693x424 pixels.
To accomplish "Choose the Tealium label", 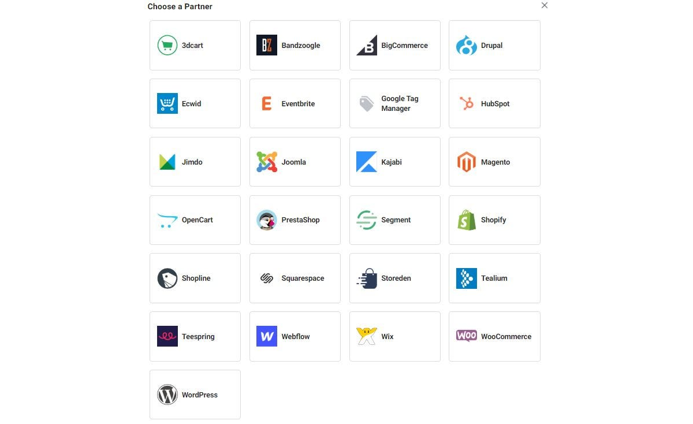I will click(494, 278).
